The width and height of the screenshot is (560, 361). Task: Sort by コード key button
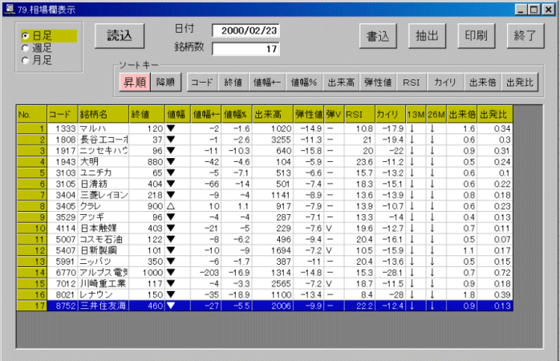click(x=202, y=83)
